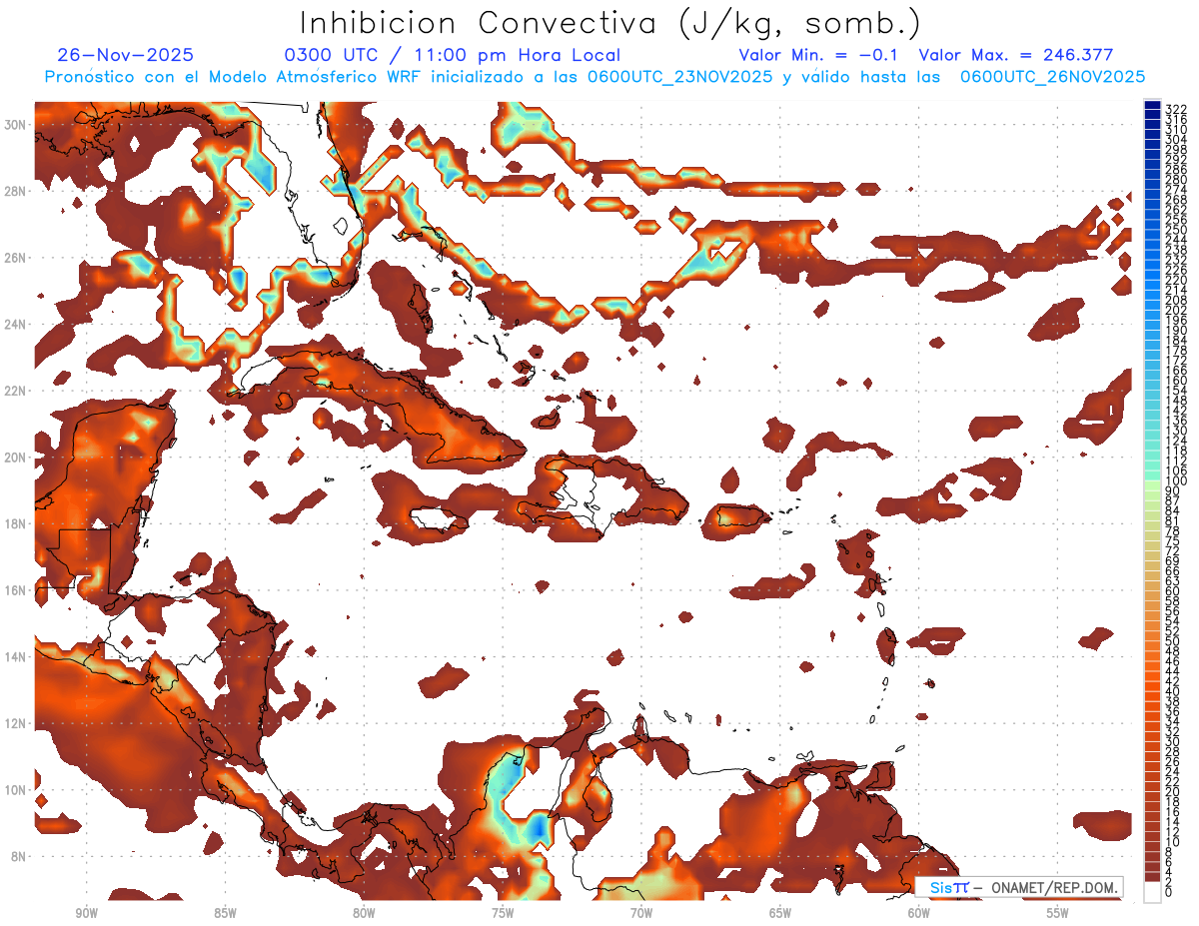Click the "55W" longitude label
The height and width of the screenshot is (926, 1199).
(x=1057, y=913)
